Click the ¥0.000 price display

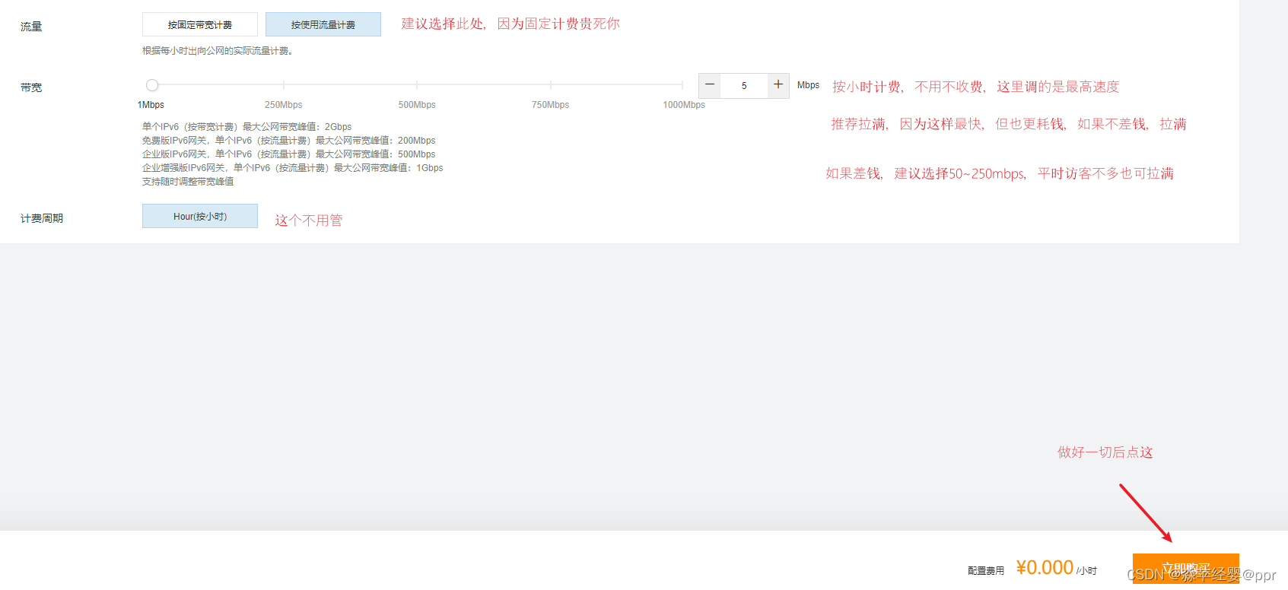point(1045,567)
